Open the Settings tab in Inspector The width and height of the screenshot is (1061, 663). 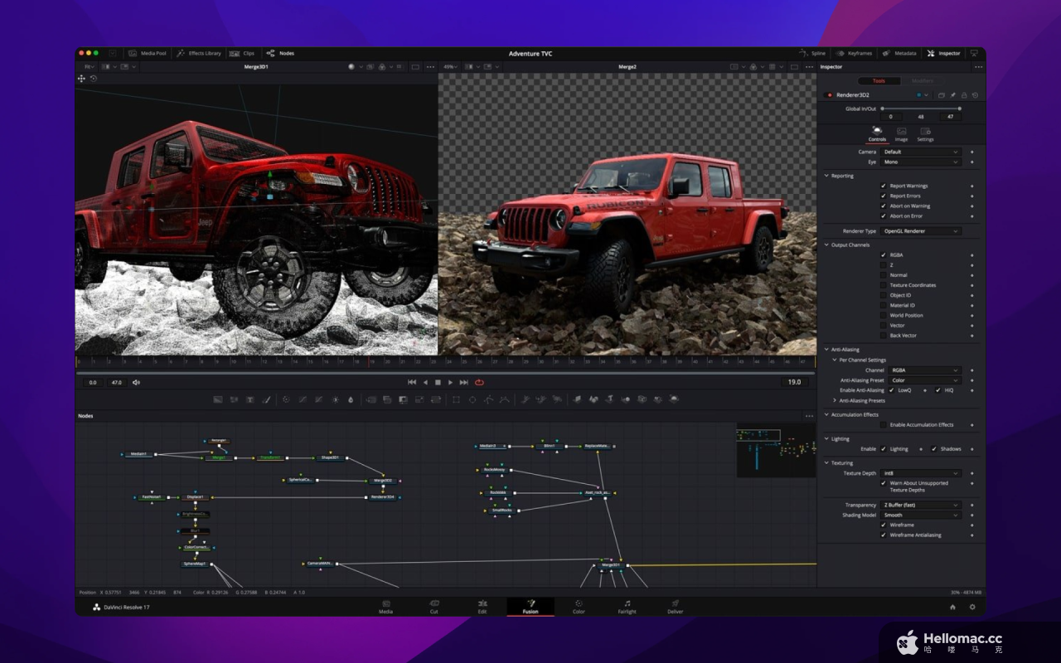925,134
